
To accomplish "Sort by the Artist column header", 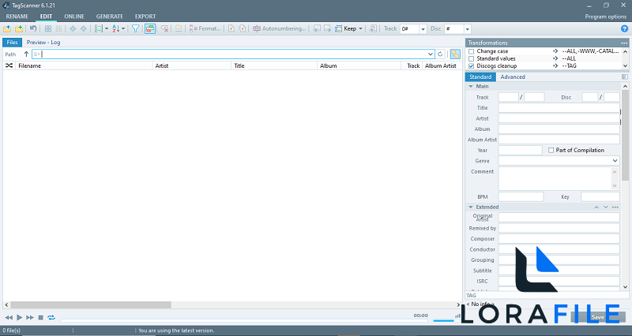I will tap(191, 65).
